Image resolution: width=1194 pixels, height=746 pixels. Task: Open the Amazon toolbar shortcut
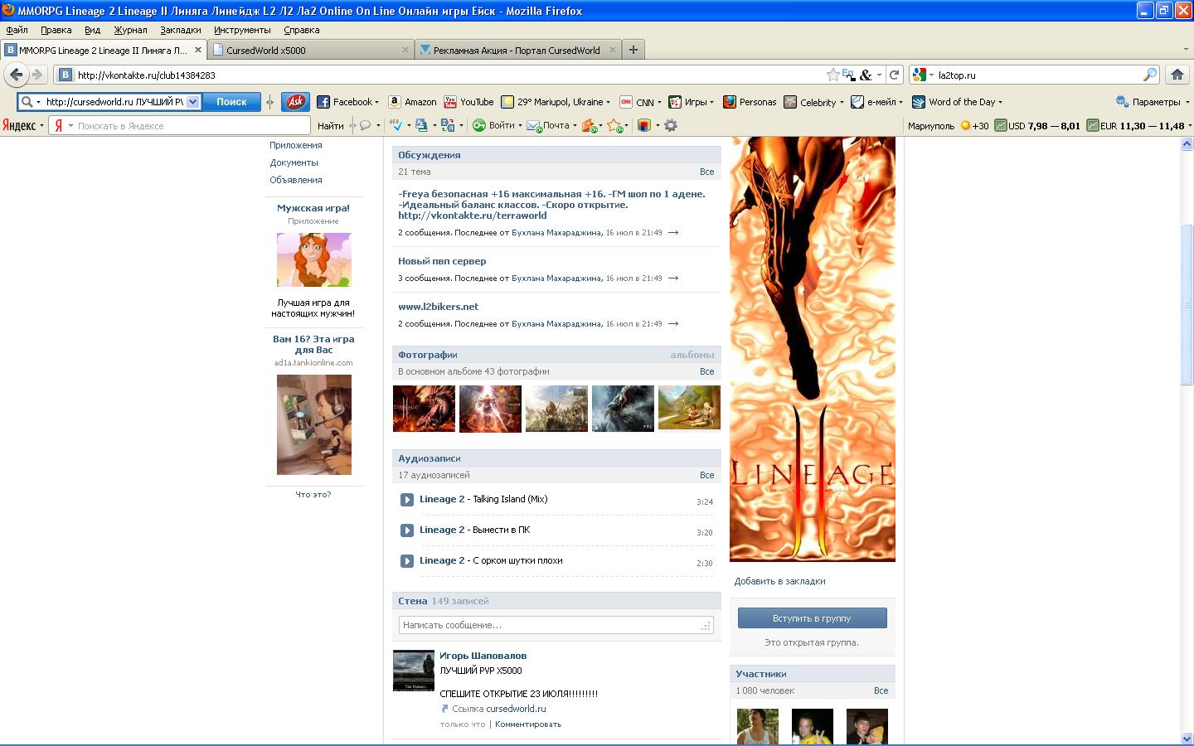(412, 102)
